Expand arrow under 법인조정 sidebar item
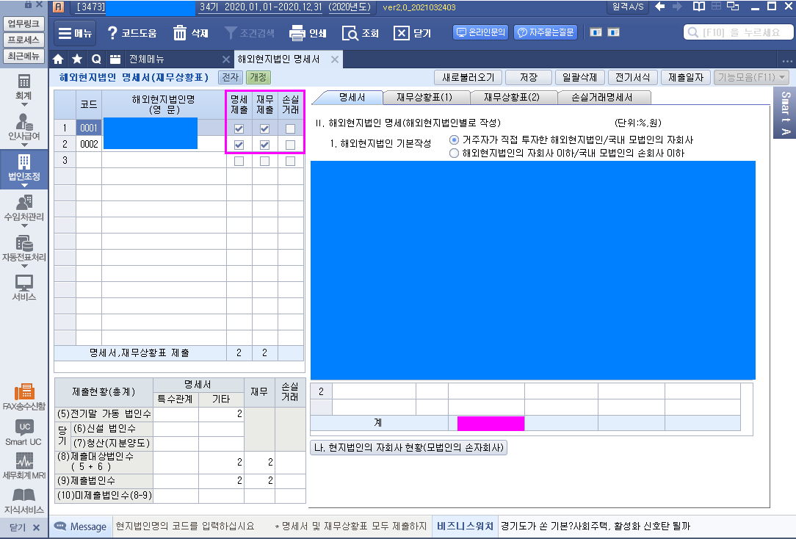This screenshot has width=796, height=539. click(x=23, y=185)
